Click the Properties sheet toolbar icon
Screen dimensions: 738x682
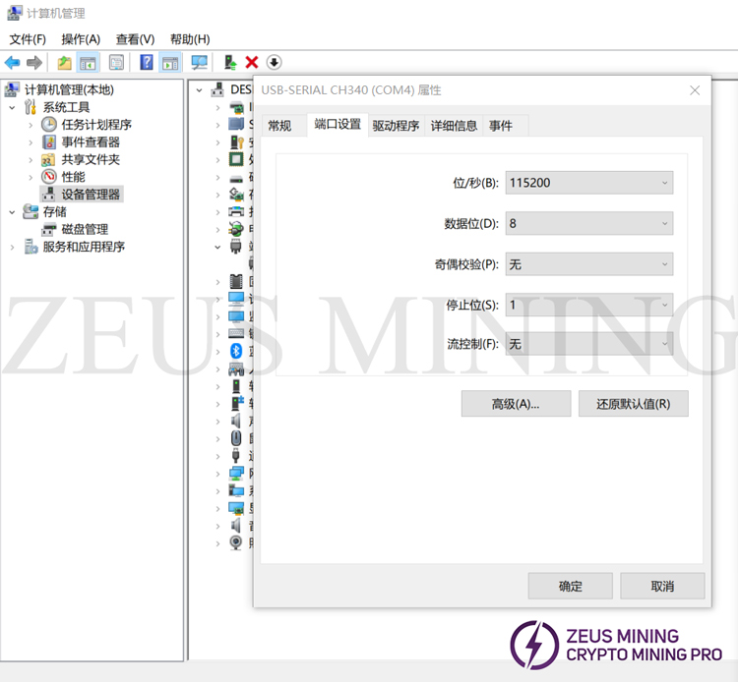(x=116, y=63)
